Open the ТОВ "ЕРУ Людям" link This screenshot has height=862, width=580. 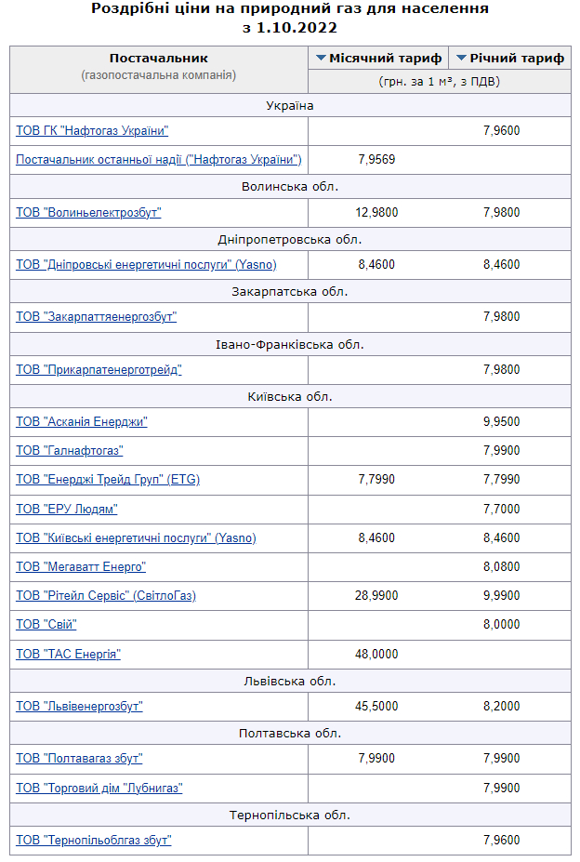[67, 510]
